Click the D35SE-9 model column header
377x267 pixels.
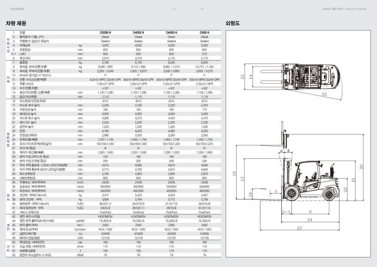point(105,32)
